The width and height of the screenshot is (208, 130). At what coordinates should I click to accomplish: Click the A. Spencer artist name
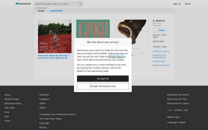pos(159,21)
